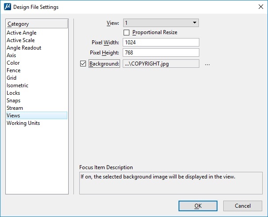Uncheck the Background checkbox
Screen dimensions: 268x217
pyautogui.click(x=83, y=64)
